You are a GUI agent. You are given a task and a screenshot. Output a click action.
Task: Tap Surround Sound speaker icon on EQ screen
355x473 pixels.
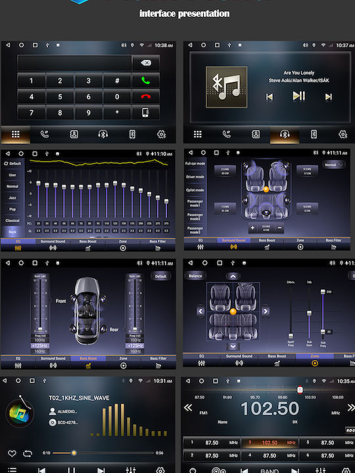coord(53,248)
